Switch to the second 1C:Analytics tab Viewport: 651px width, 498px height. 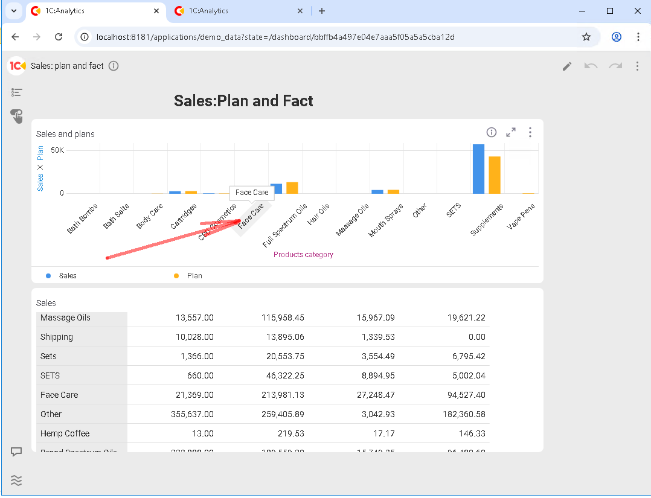[236, 11]
